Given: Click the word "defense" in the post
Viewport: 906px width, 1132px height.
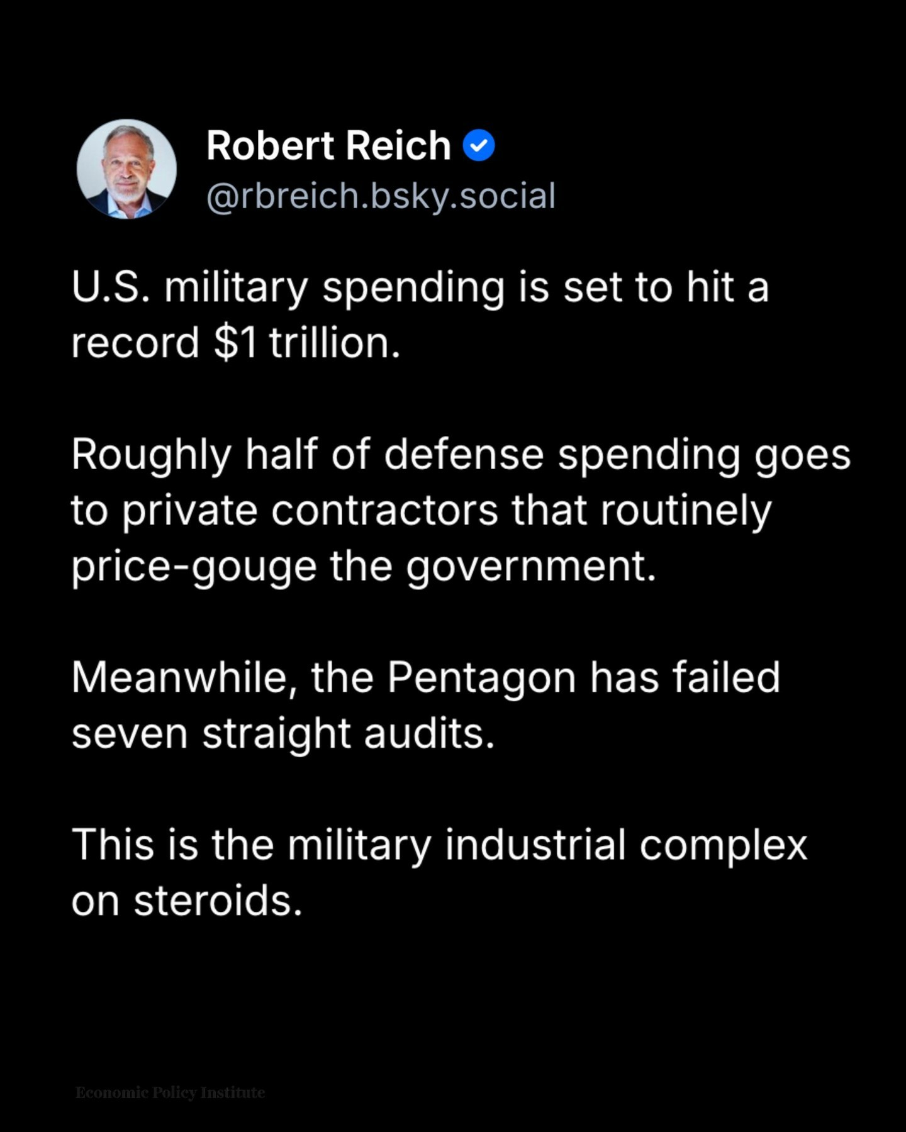Looking at the screenshot, I should pos(464,455).
